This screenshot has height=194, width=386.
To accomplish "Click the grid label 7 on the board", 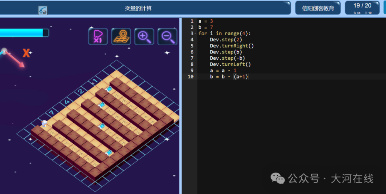I will tap(51, 113).
